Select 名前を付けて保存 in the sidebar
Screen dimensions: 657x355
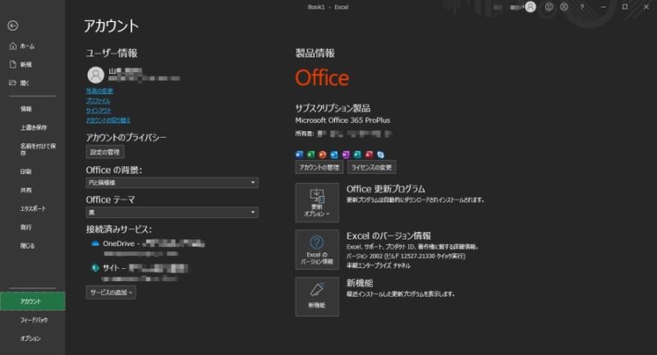(38, 149)
